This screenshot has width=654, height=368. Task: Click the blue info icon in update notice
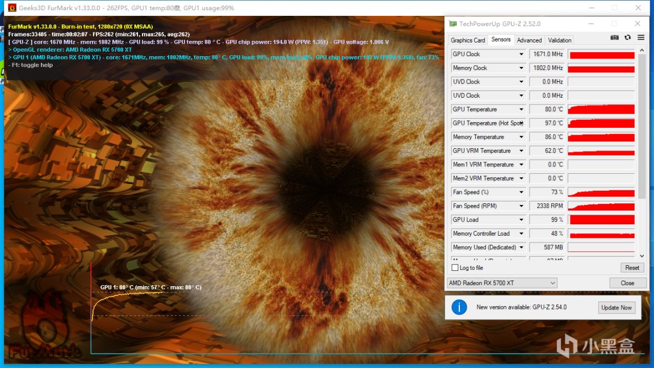459,307
